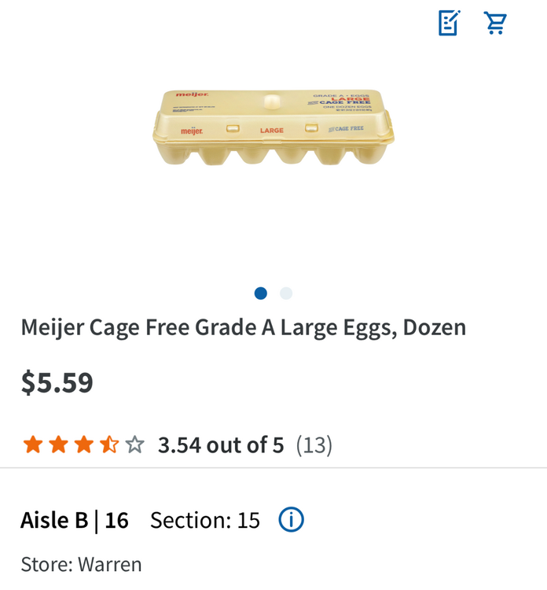The width and height of the screenshot is (547, 590).
Task: Click the third orange rating star
Action: tap(83, 445)
